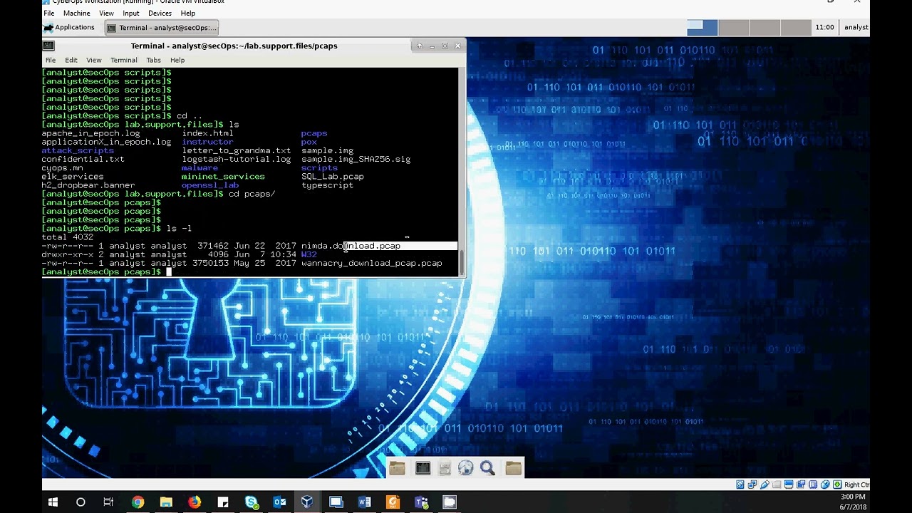Click VirtualBox mouse integration indicator
The height and width of the screenshot is (513, 912).
(825, 484)
